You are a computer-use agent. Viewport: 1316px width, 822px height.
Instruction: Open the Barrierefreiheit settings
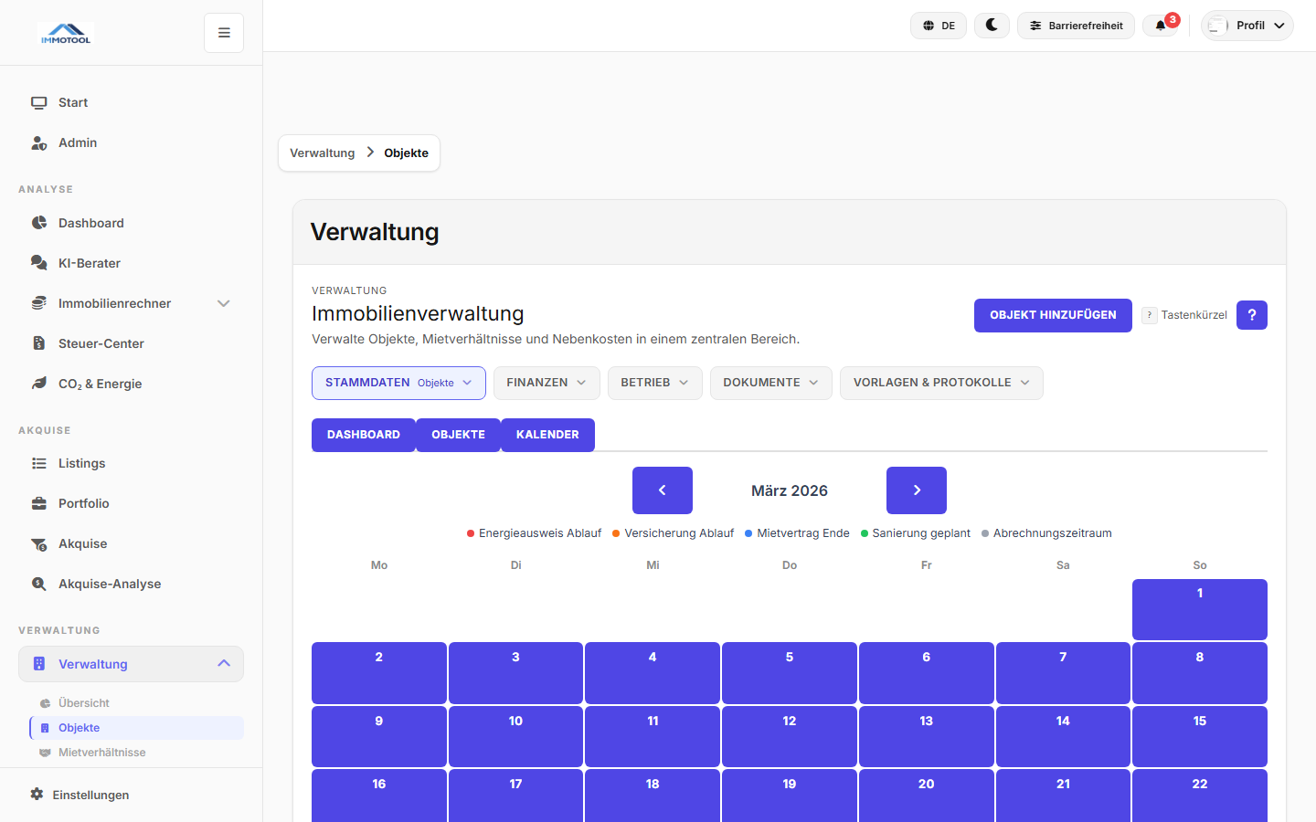pyautogui.click(x=1076, y=26)
